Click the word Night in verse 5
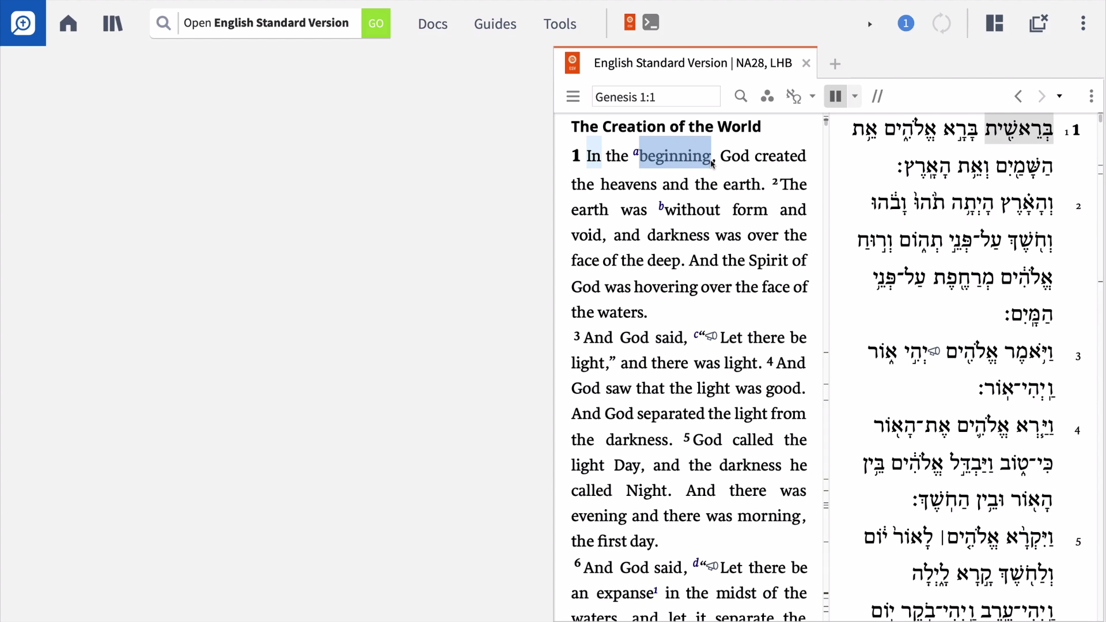This screenshot has width=1106, height=622. [647, 491]
